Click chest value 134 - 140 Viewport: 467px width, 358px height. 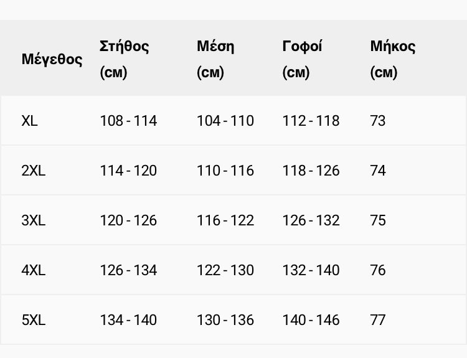point(128,320)
